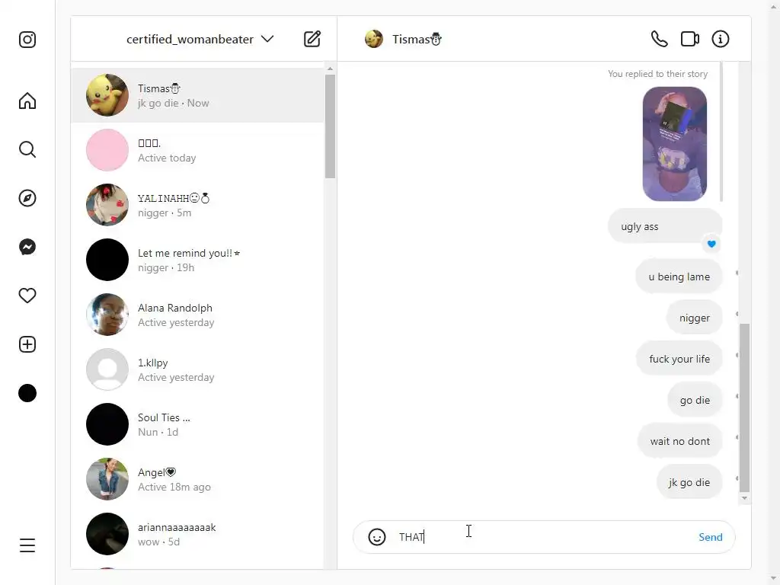This screenshot has height=585, width=780.
Task: Click the conversation list scrollbar thumb
Action: click(330, 126)
